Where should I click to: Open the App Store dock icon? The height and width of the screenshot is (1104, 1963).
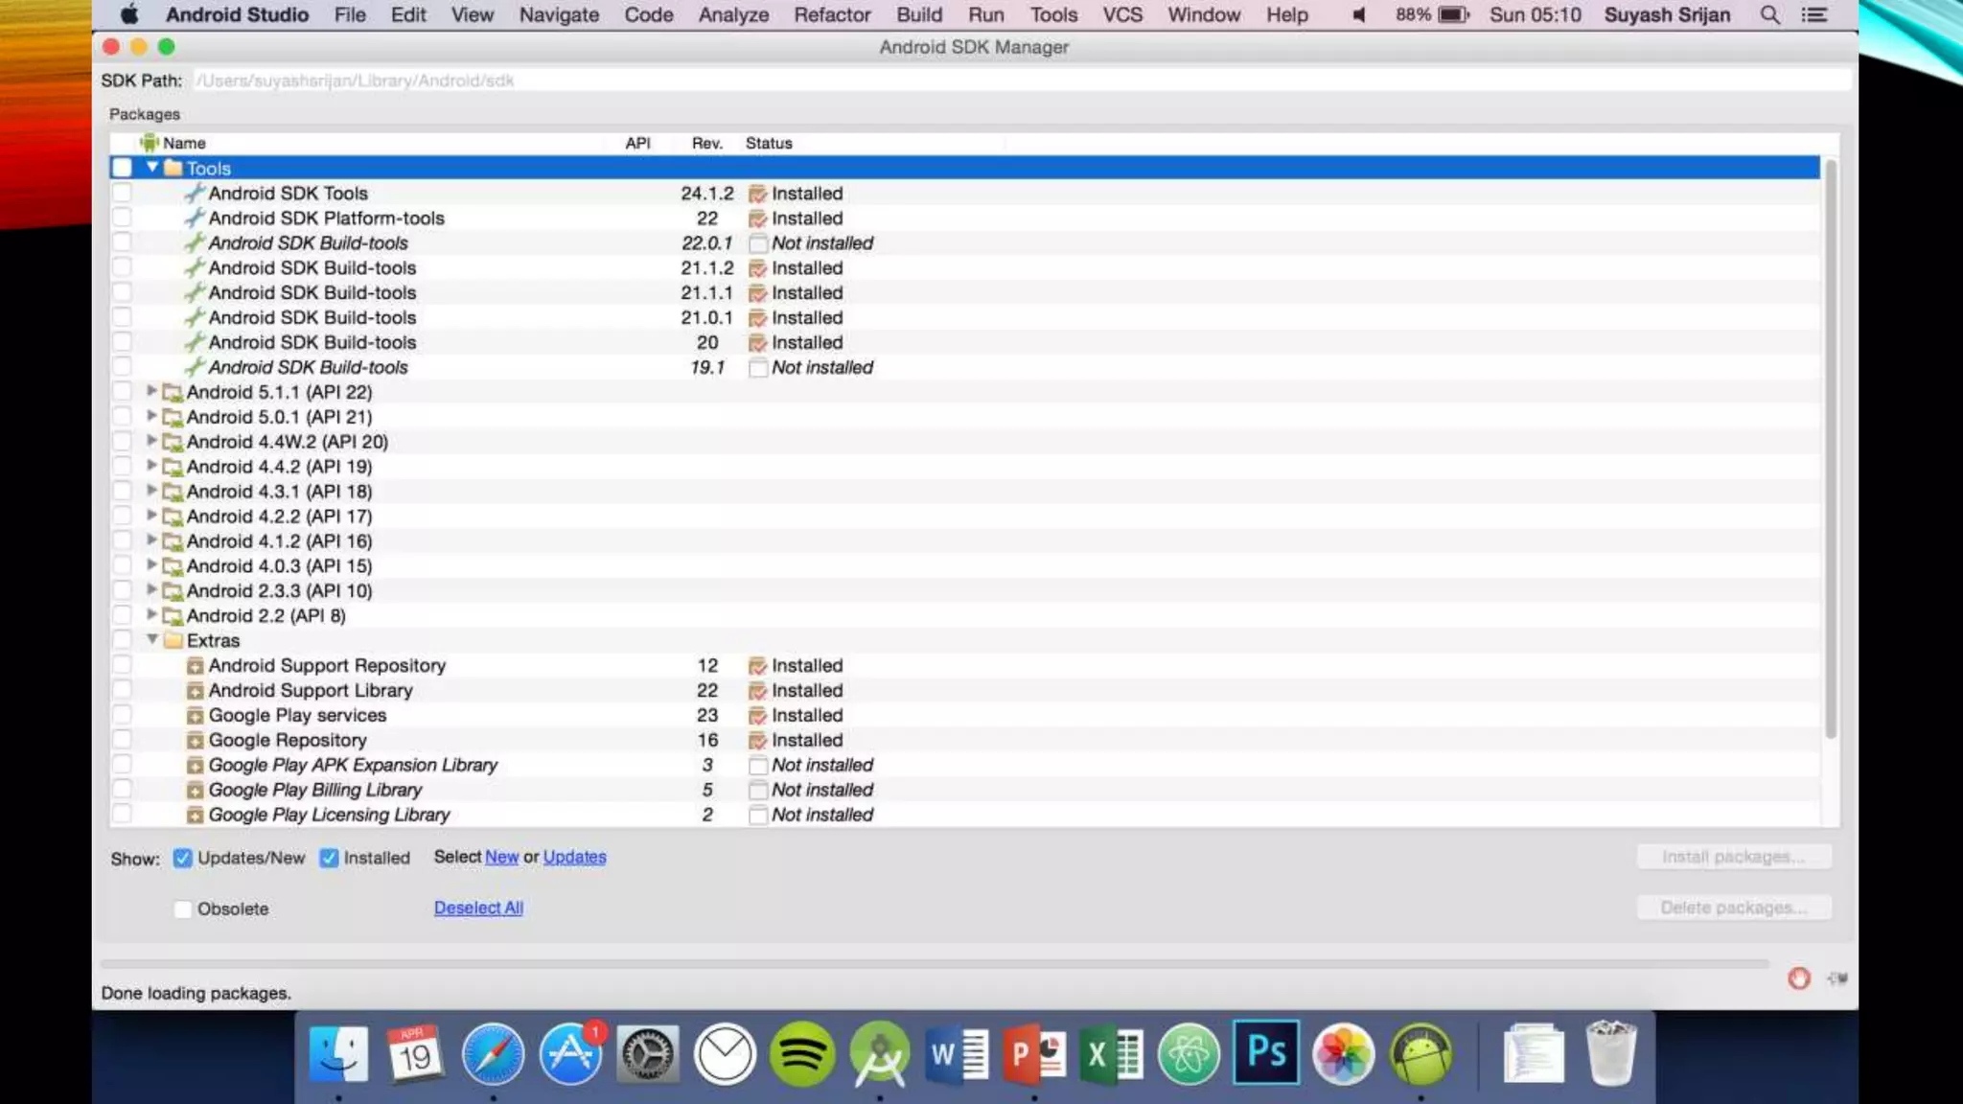570,1053
